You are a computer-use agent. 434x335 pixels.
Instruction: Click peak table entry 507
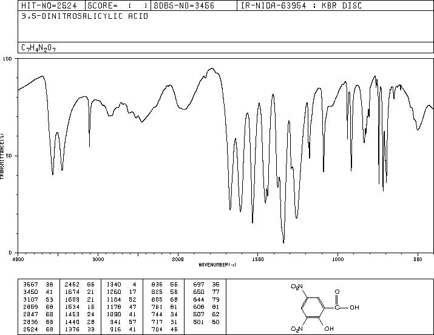pyautogui.click(x=198, y=314)
